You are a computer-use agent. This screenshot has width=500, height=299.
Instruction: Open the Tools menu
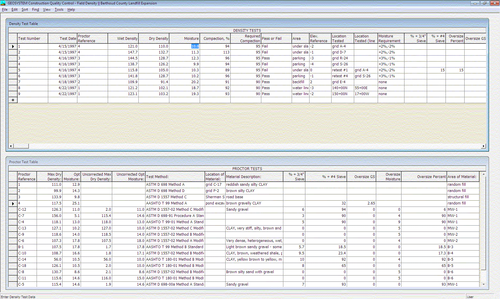click(59, 10)
